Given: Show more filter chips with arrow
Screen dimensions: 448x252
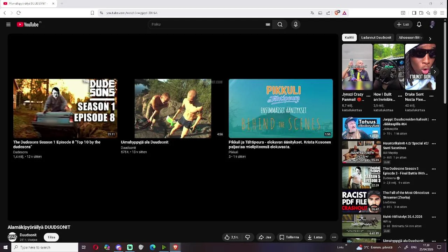Looking at the screenshot, I should pos(430,38).
